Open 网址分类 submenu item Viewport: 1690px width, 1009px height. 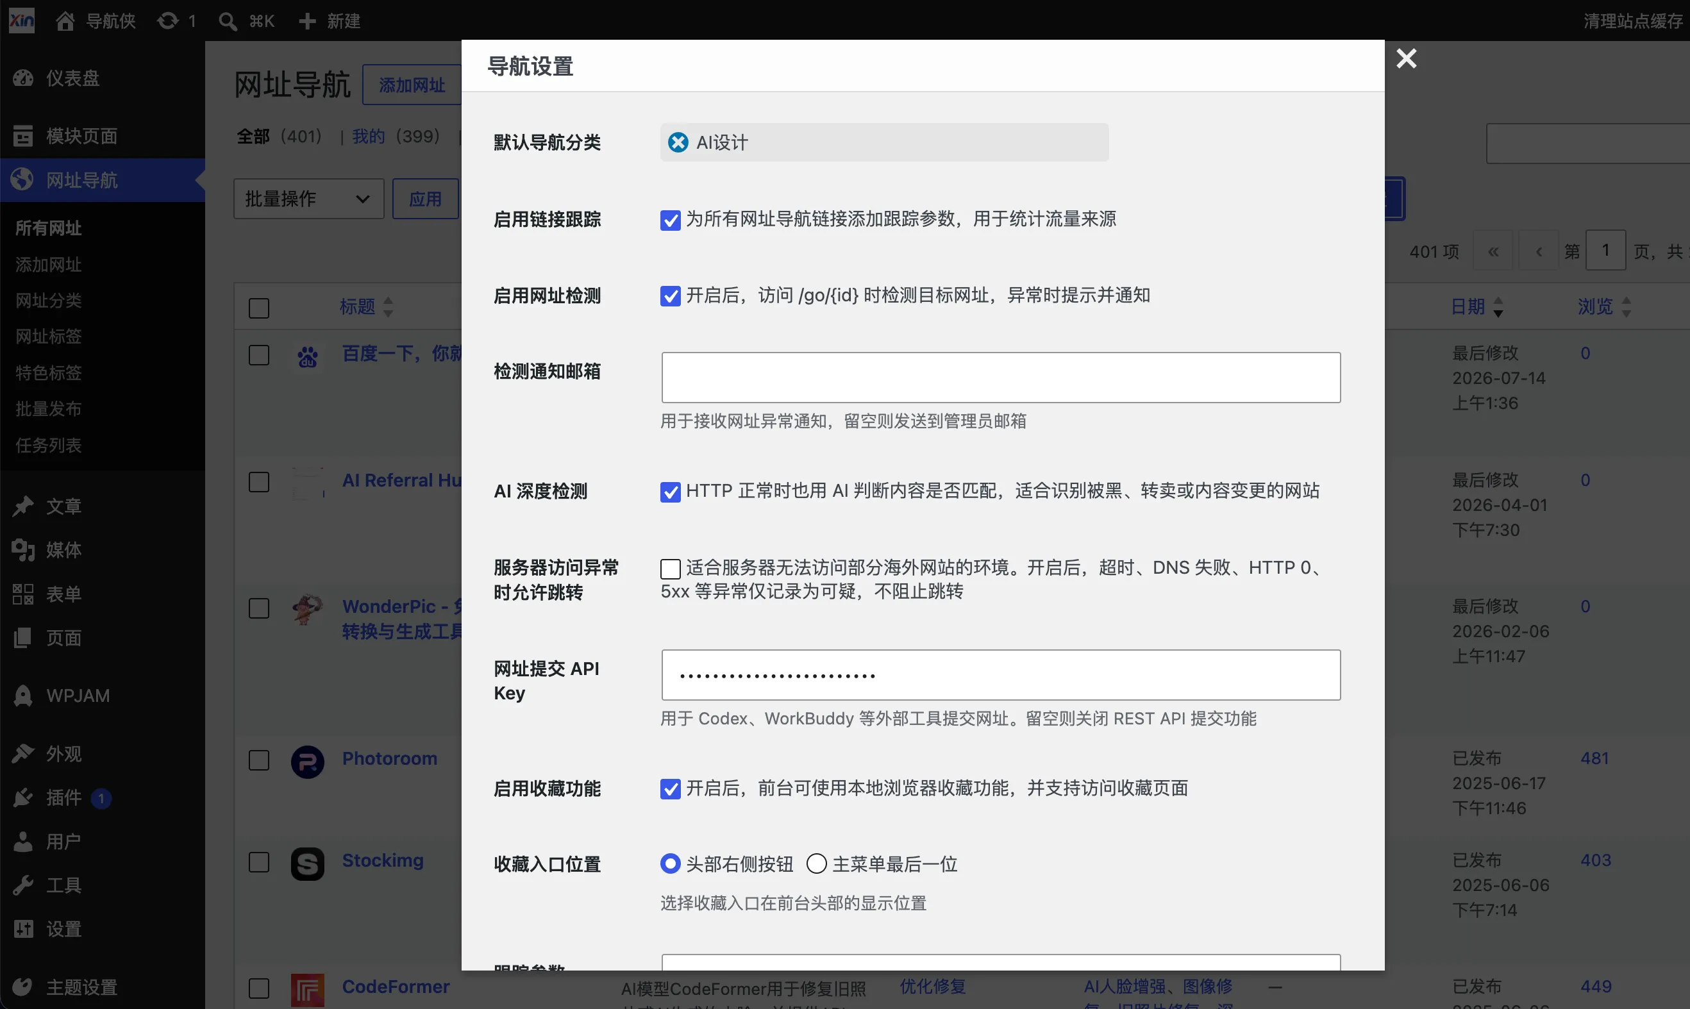[48, 301]
